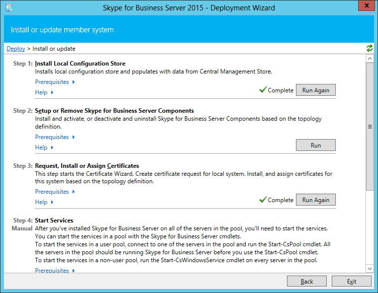
Task: Expand Help under Step 2
Action: point(44,147)
